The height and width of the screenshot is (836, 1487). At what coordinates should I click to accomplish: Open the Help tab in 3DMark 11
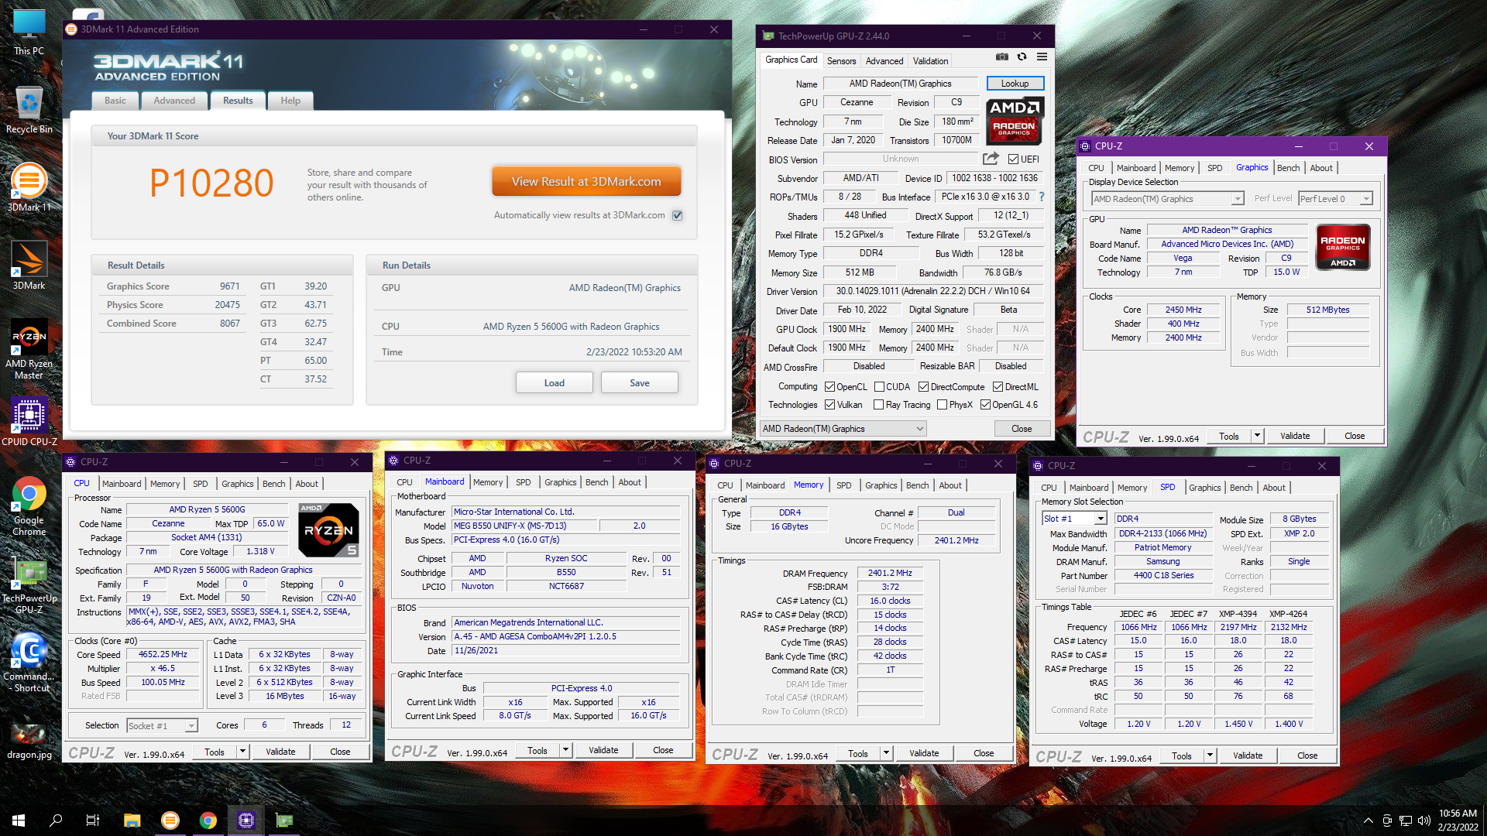(290, 101)
